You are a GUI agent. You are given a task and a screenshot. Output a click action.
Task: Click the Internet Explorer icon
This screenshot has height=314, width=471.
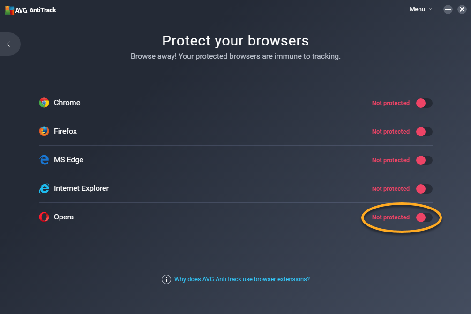coord(44,188)
